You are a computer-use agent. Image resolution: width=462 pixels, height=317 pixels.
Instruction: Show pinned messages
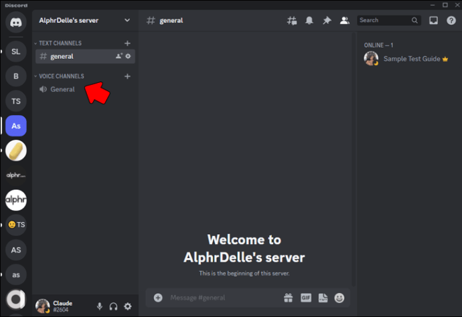point(327,21)
